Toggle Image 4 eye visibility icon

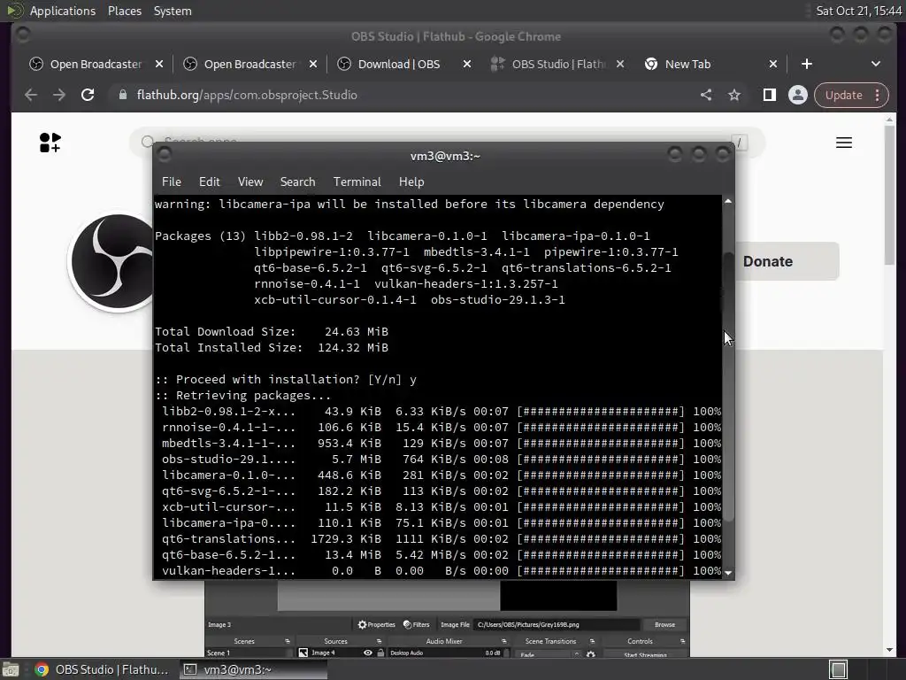(x=367, y=653)
